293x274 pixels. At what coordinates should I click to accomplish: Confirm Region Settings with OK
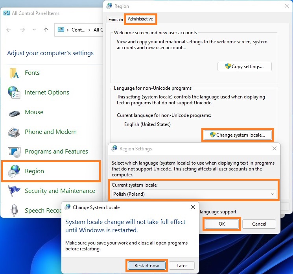coord(222,224)
